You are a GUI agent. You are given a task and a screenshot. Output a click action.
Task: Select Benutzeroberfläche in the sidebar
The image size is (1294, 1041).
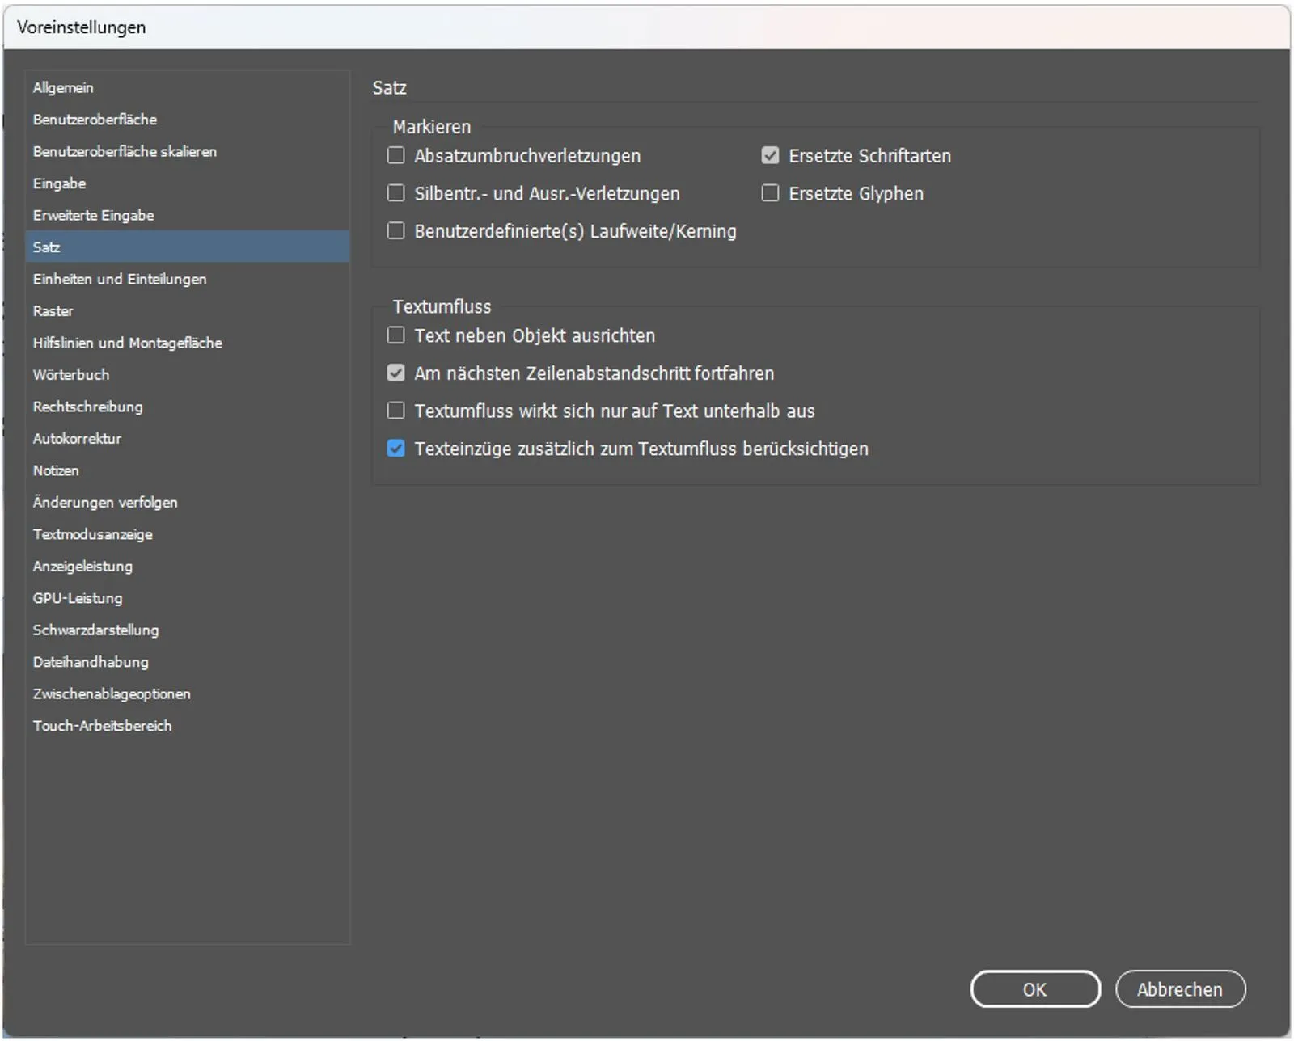coord(95,120)
